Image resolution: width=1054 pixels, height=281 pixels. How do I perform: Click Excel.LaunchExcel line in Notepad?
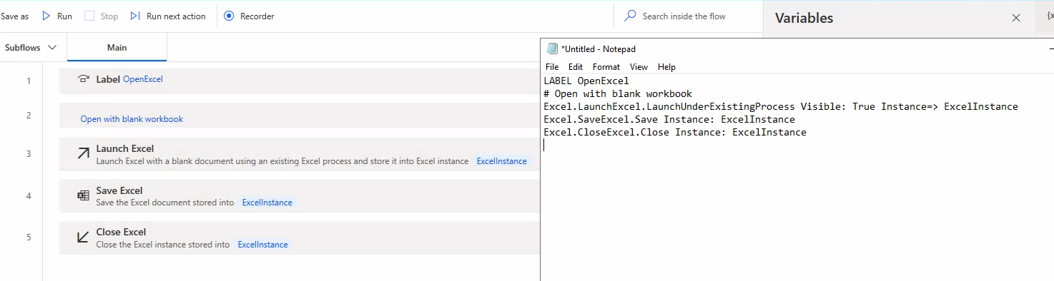(x=781, y=106)
